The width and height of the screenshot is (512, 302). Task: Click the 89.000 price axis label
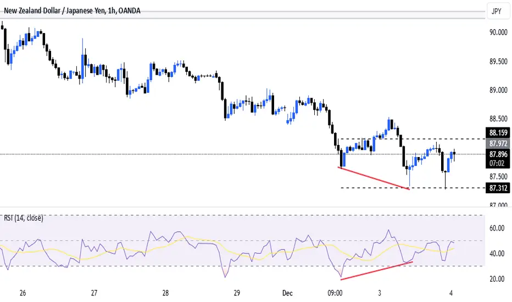tap(498, 90)
